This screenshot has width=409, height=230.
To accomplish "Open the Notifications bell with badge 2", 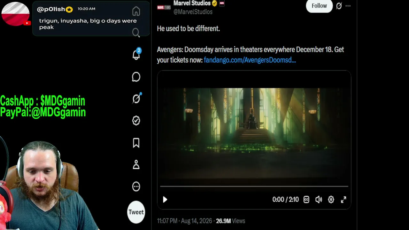I will [x=136, y=54].
